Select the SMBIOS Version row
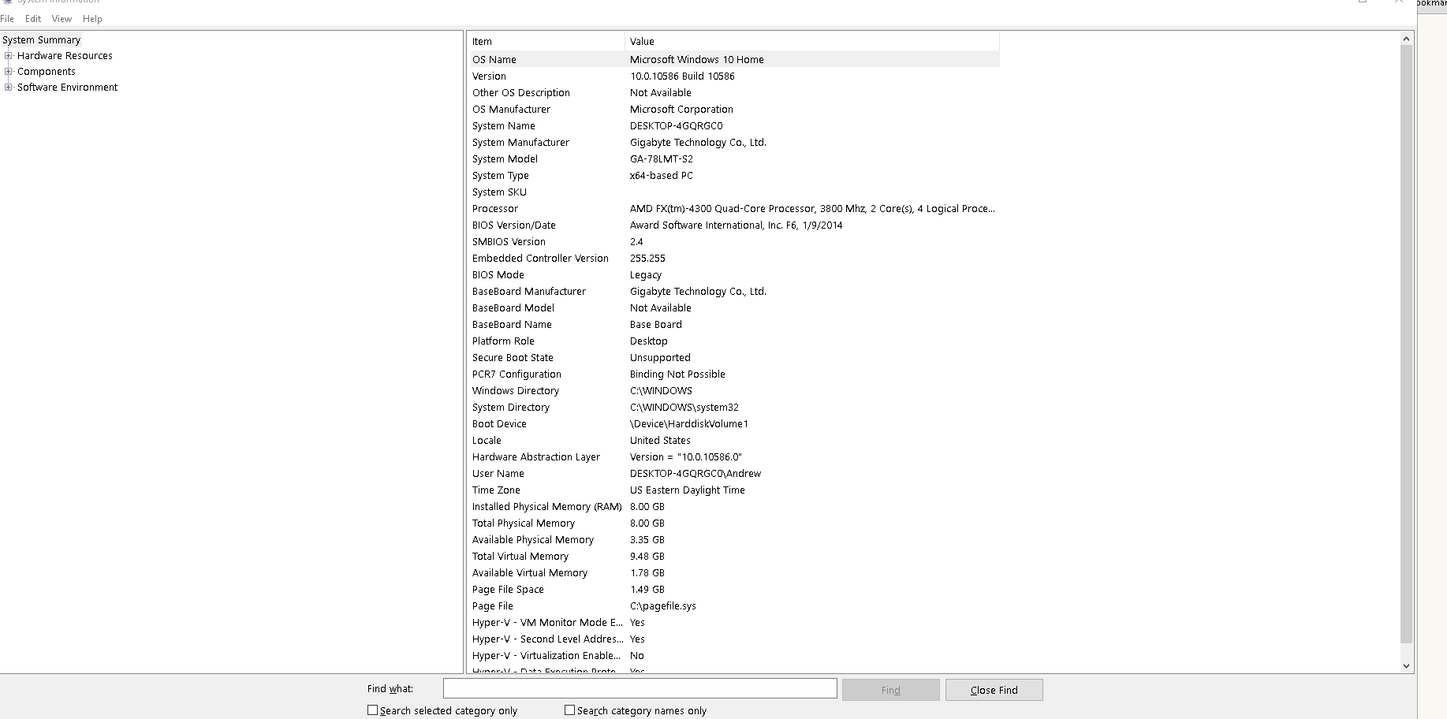Image resolution: width=1447 pixels, height=719 pixels. pos(735,242)
